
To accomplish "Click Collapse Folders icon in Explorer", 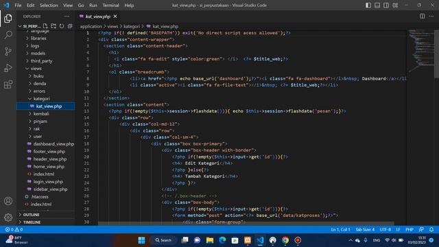I will pos(70,26).
